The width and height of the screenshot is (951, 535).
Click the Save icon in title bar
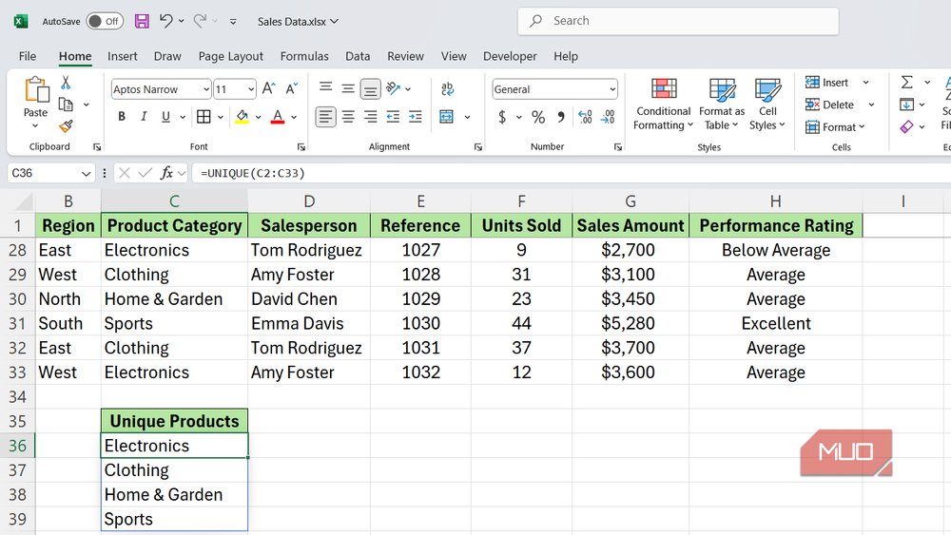(x=142, y=21)
